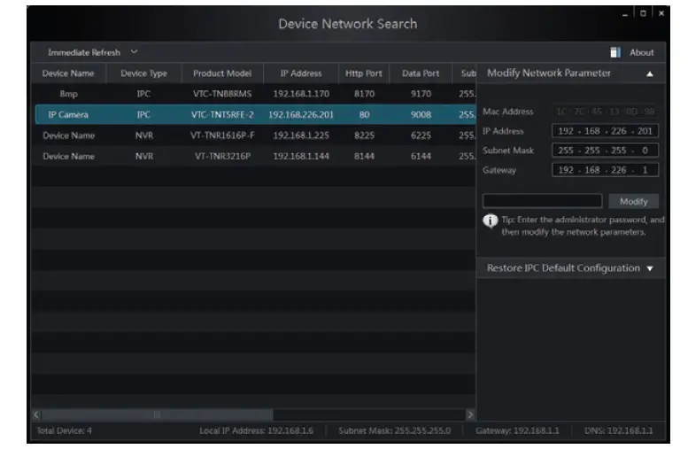Open the Immediate Refresh dropdown arrow
688x449 pixels.
point(135,52)
